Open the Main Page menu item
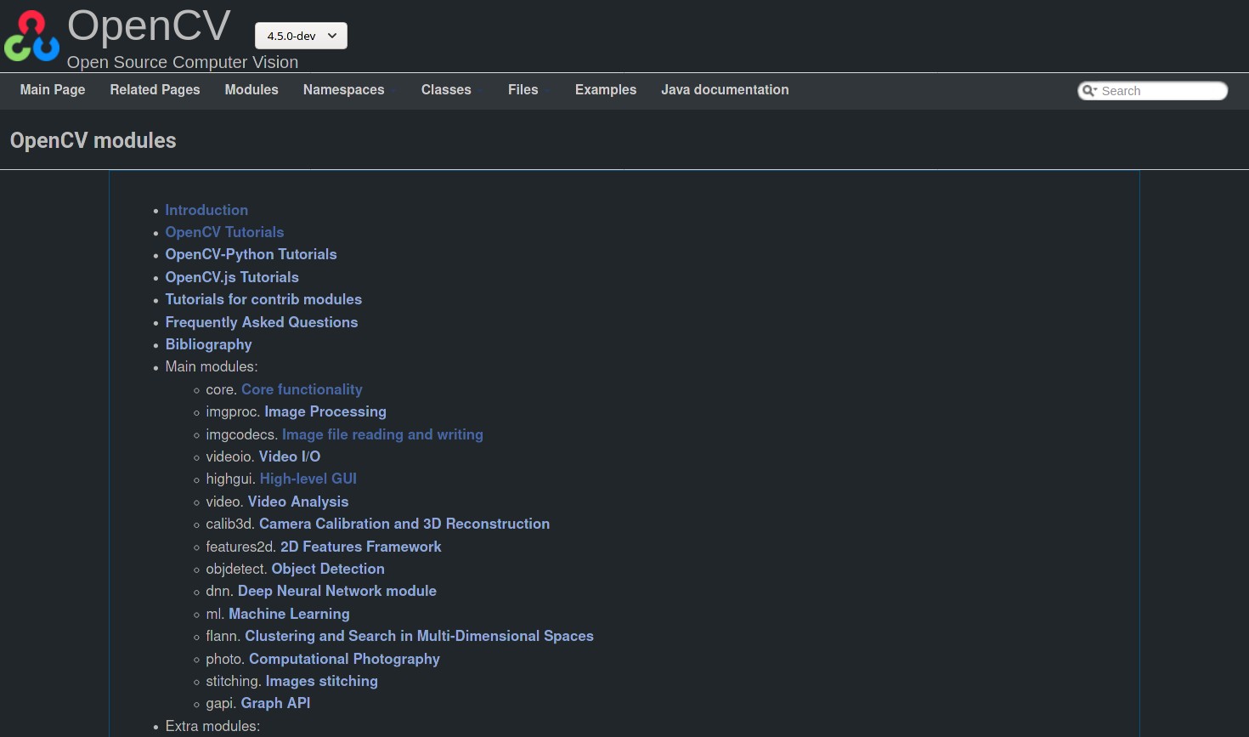This screenshot has width=1249, height=737. (x=52, y=90)
